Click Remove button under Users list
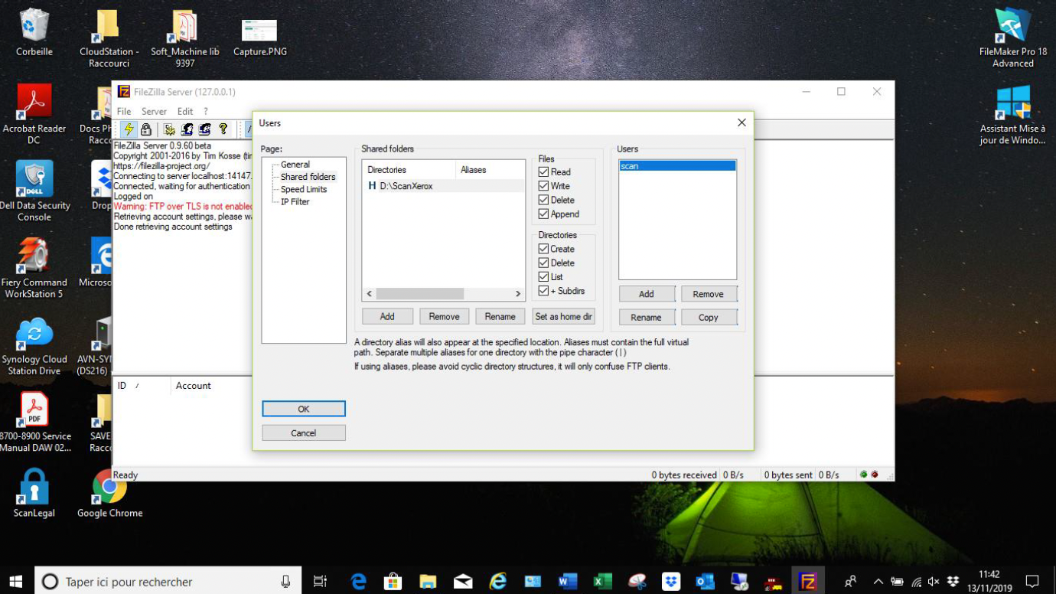Viewport: 1056px width, 594px height. pos(709,294)
